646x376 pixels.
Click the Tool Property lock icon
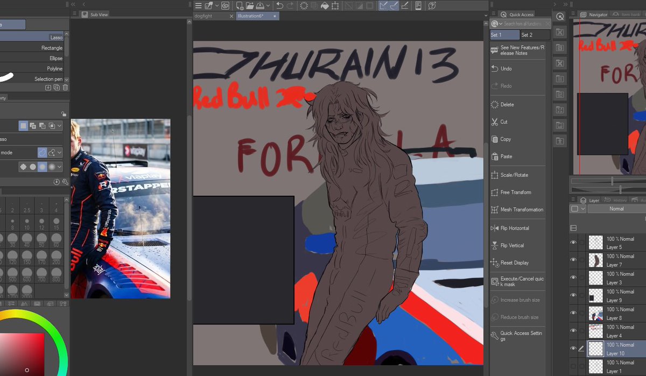(64, 114)
